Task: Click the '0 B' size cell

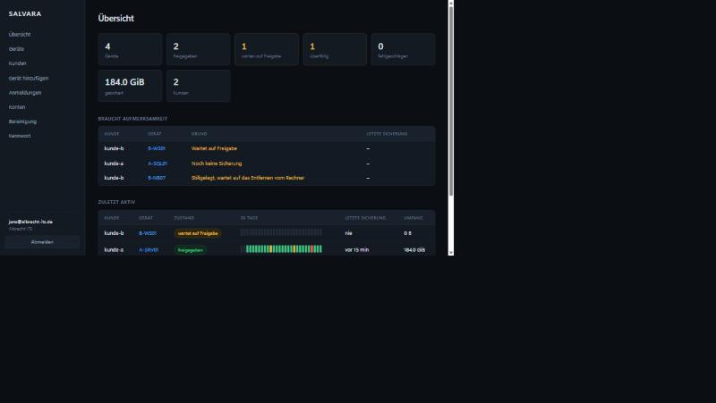Action: point(407,233)
